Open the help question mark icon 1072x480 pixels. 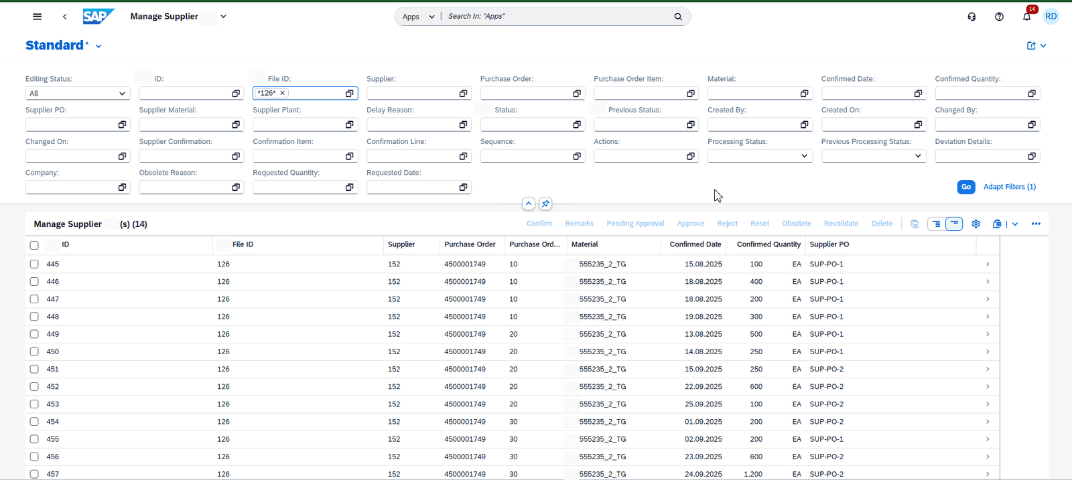(999, 17)
